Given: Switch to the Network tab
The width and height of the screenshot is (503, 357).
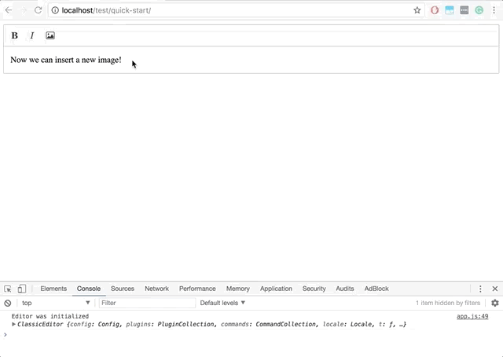Looking at the screenshot, I should [x=156, y=289].
